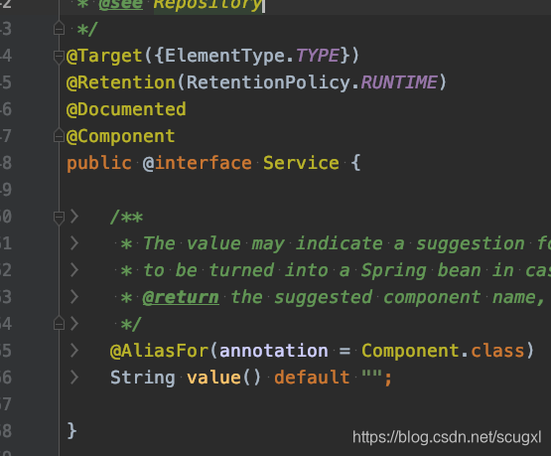The image size is (551, 456).
Task: Click Component.class reference
Action: pos(443,351)
